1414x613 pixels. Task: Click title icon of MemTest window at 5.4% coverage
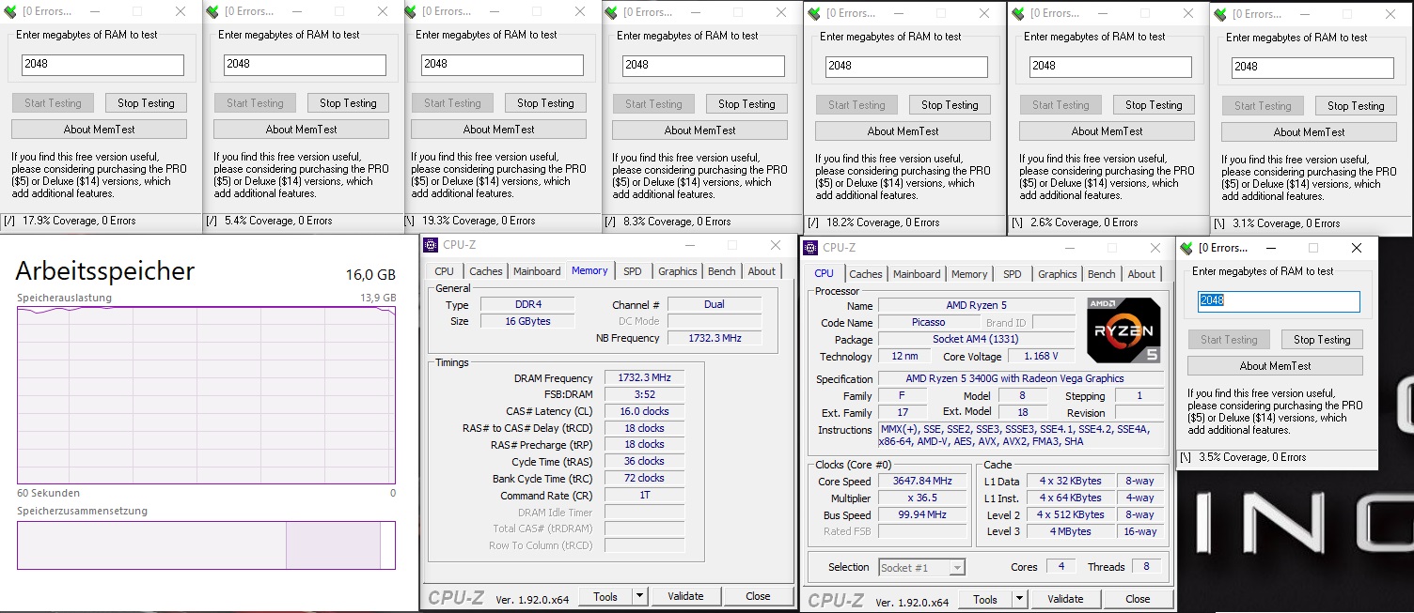click(212, 12)
